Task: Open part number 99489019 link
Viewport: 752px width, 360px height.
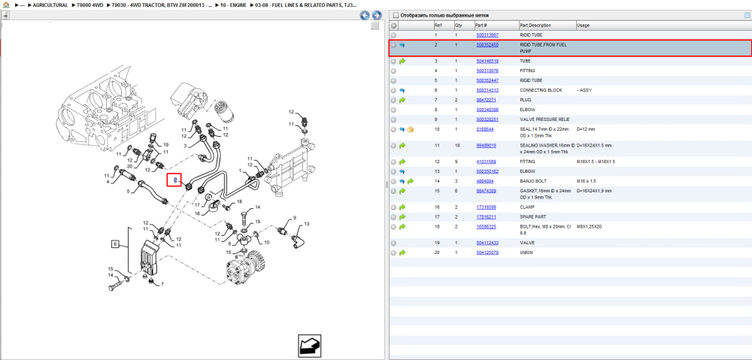Action: [x=486, y=145]
